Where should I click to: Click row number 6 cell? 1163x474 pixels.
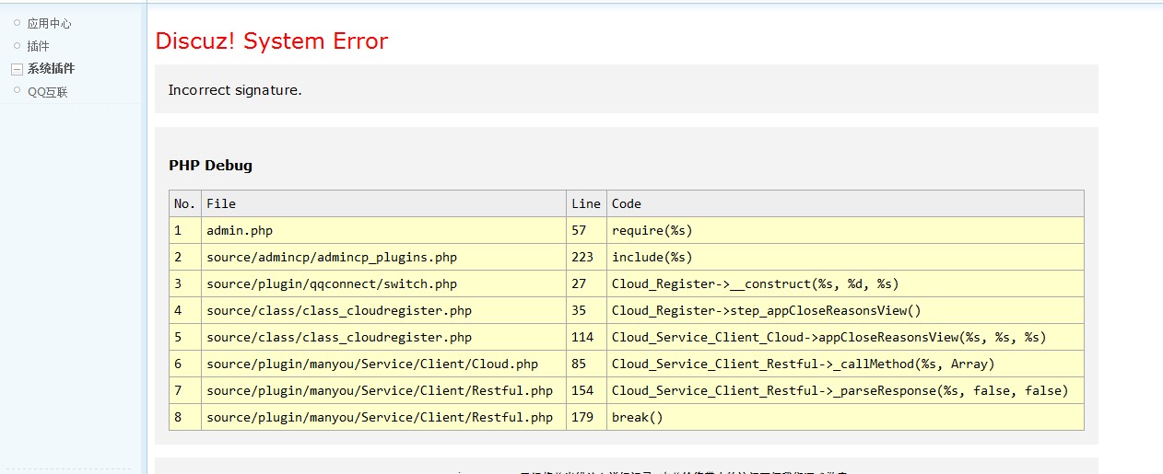click(x=185, y=364)
